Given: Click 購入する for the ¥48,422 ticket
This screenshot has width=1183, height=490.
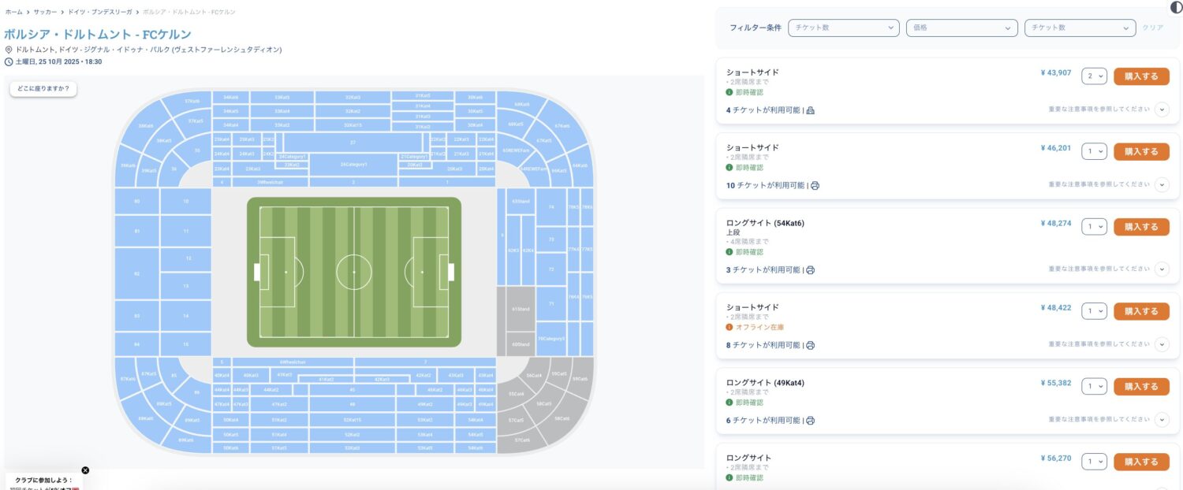Looking at the screenshot, I should 1140,311.
